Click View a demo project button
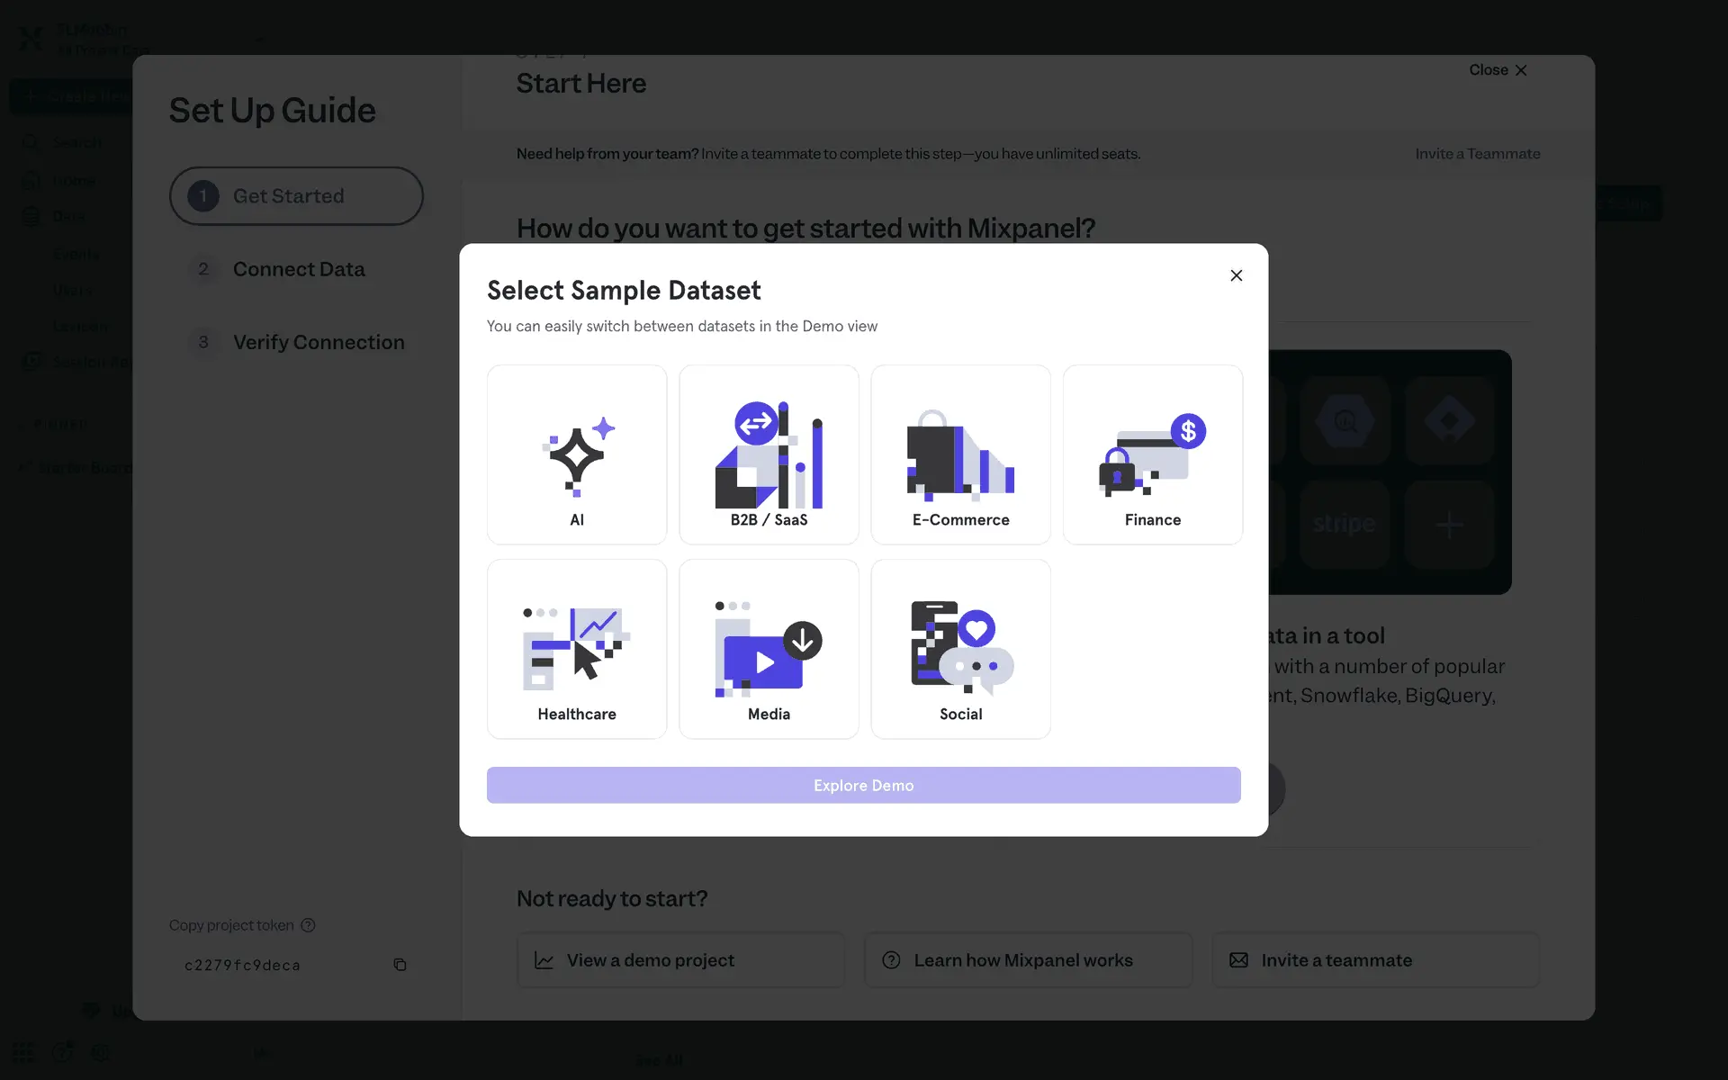 [x=680, y=960]
